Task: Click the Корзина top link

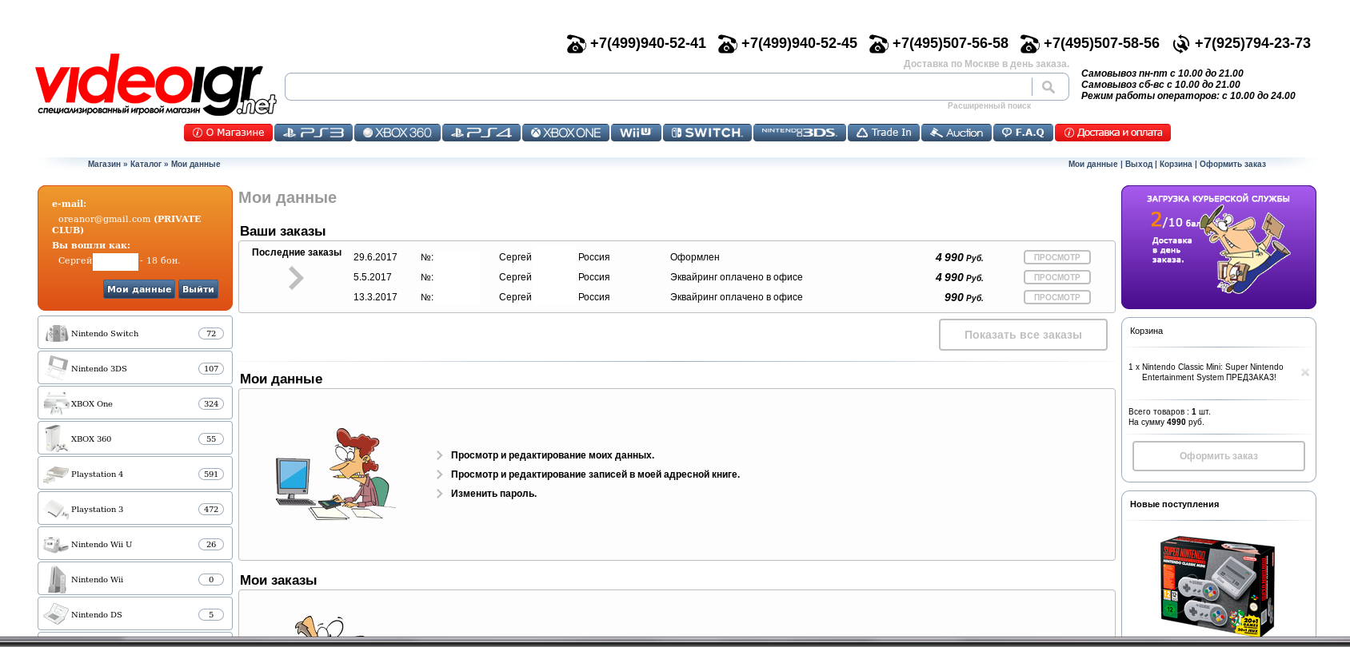Action: pos(1176,165)
